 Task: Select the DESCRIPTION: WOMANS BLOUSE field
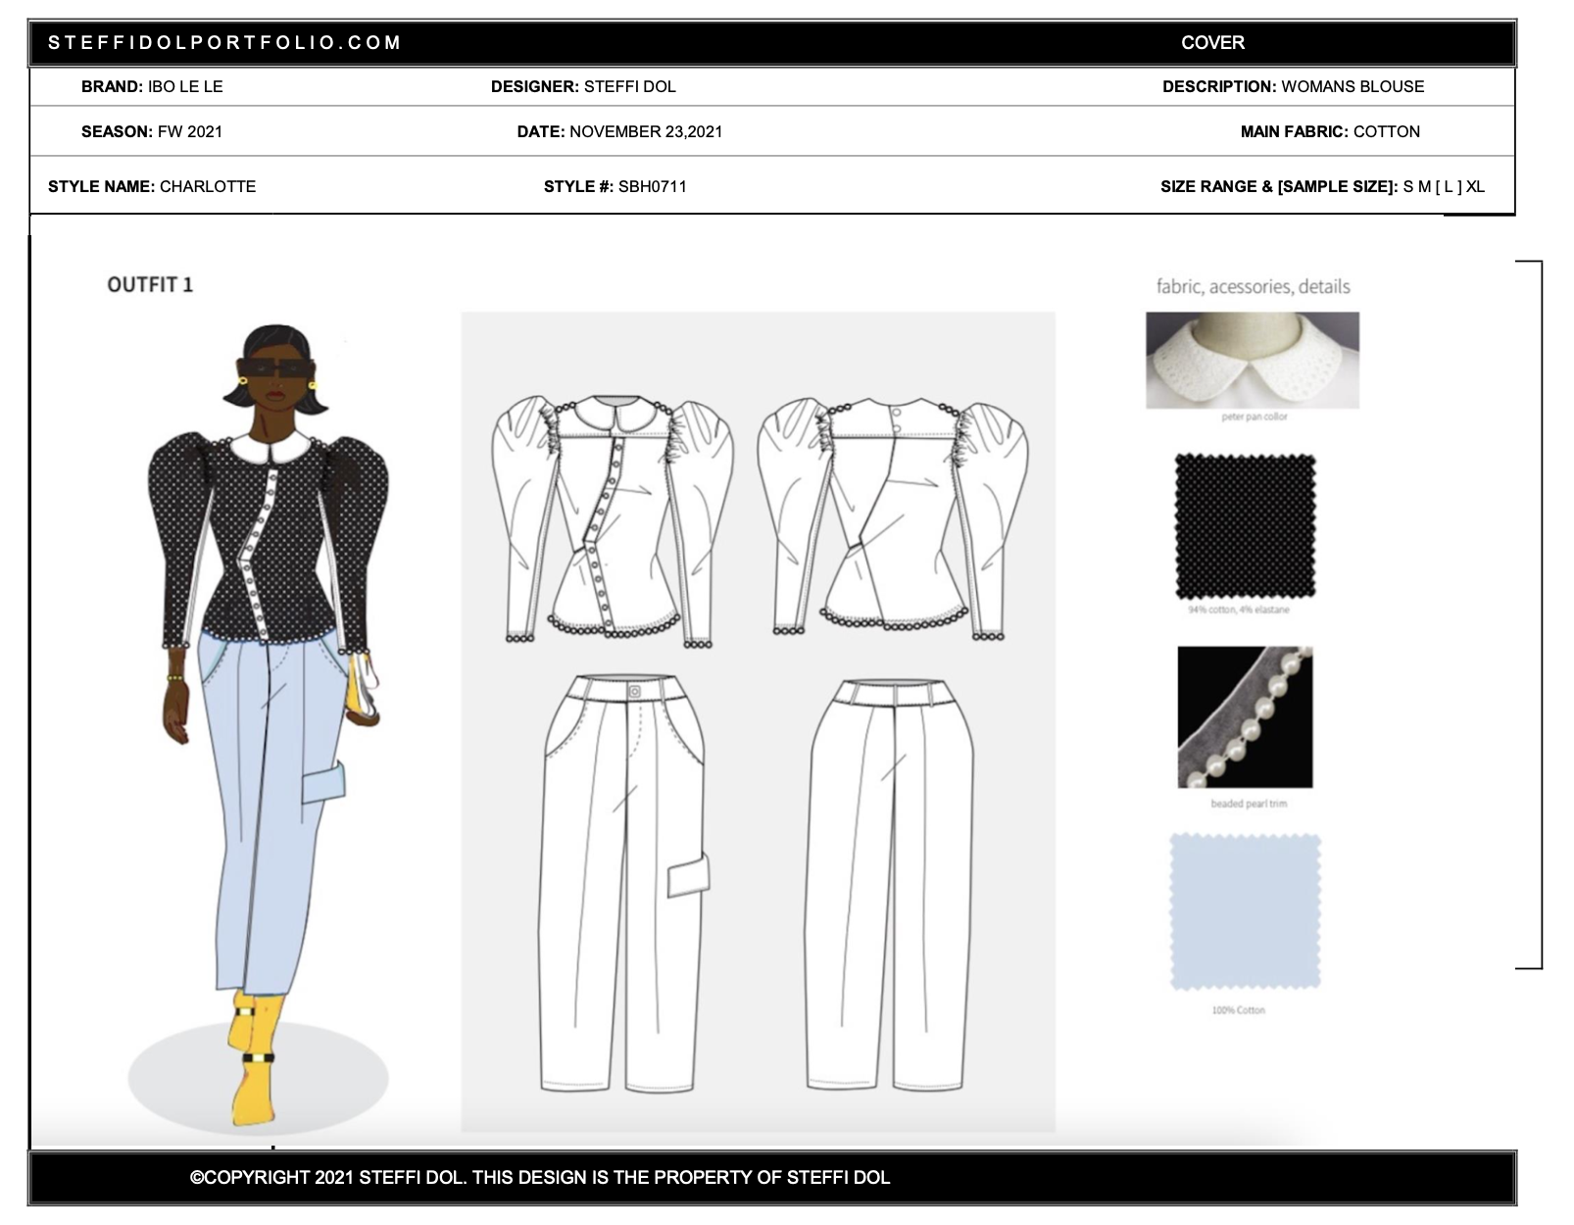click(1293, 86)
